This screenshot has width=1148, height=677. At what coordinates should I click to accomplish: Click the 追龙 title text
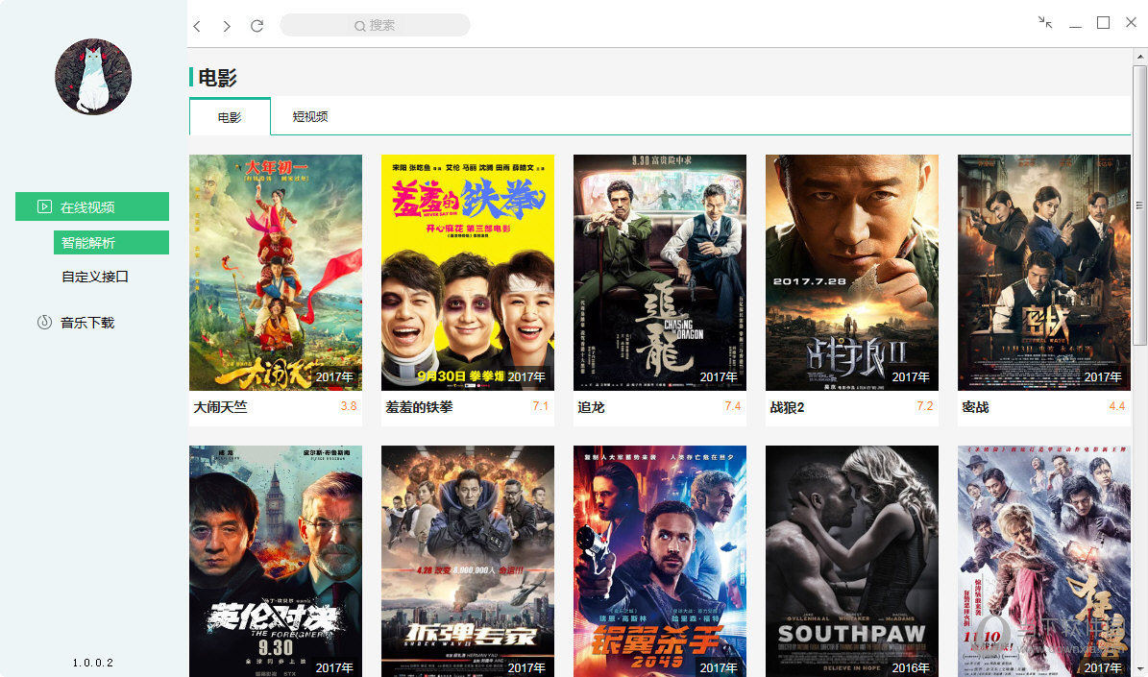(591, 407)
